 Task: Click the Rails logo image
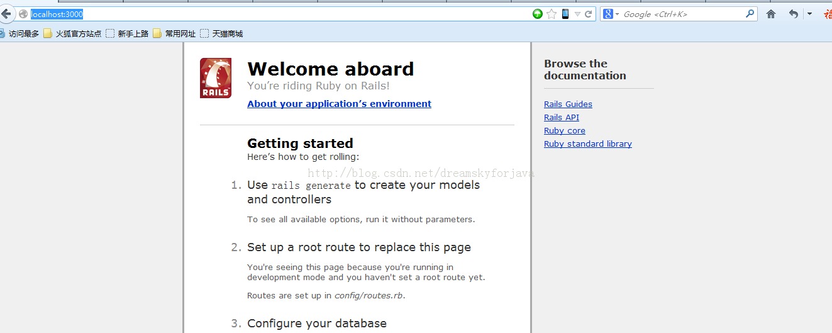216,78
